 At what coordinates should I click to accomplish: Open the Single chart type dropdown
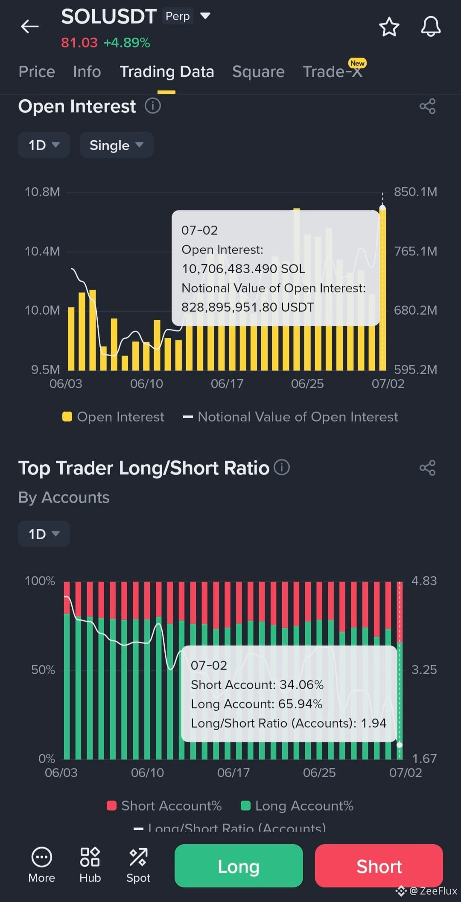click(117, 145)
